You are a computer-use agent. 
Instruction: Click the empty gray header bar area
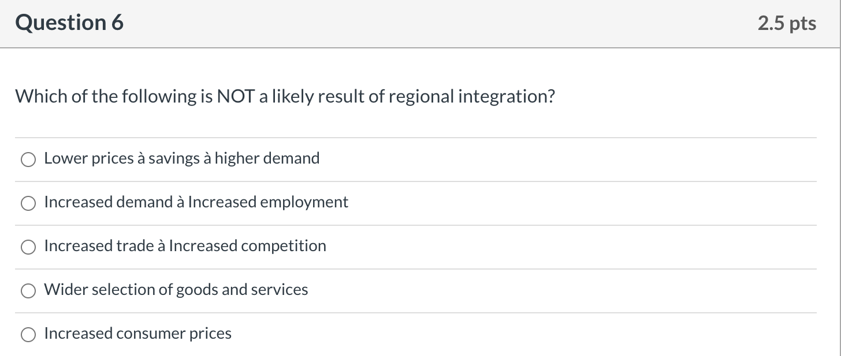point(439,23)
